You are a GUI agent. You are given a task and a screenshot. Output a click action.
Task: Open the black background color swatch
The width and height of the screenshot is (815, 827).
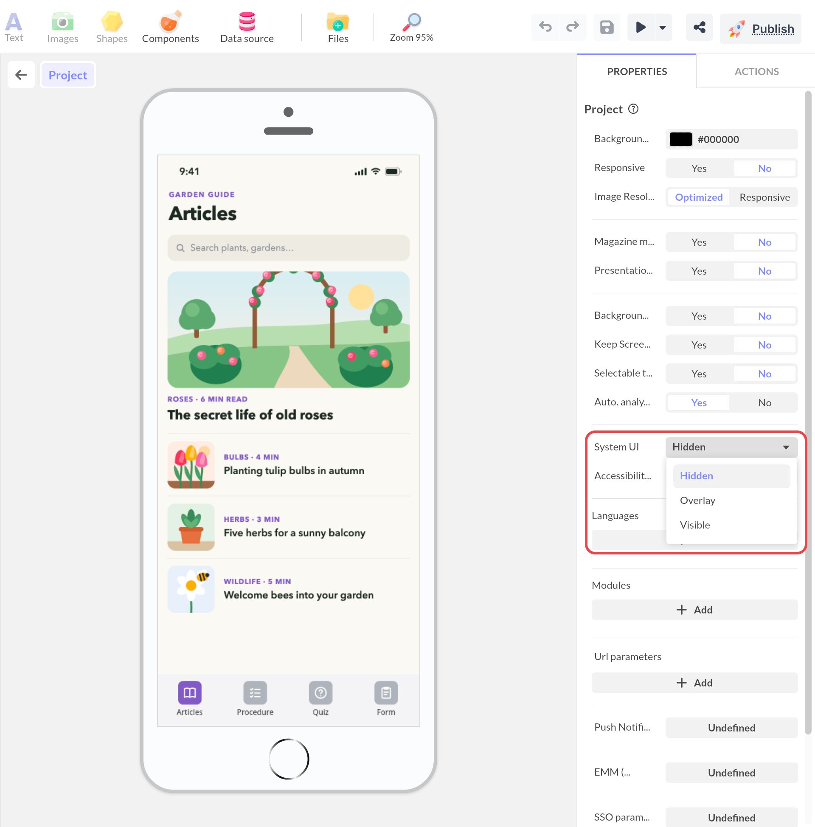coord(680,139)
